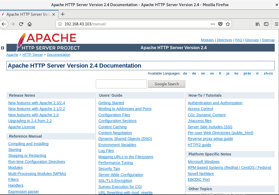This screenshot has width=279, height=195.
Task: Toggle the sidebar view icon
Action: pyautogui.click(x=266, y=24)
